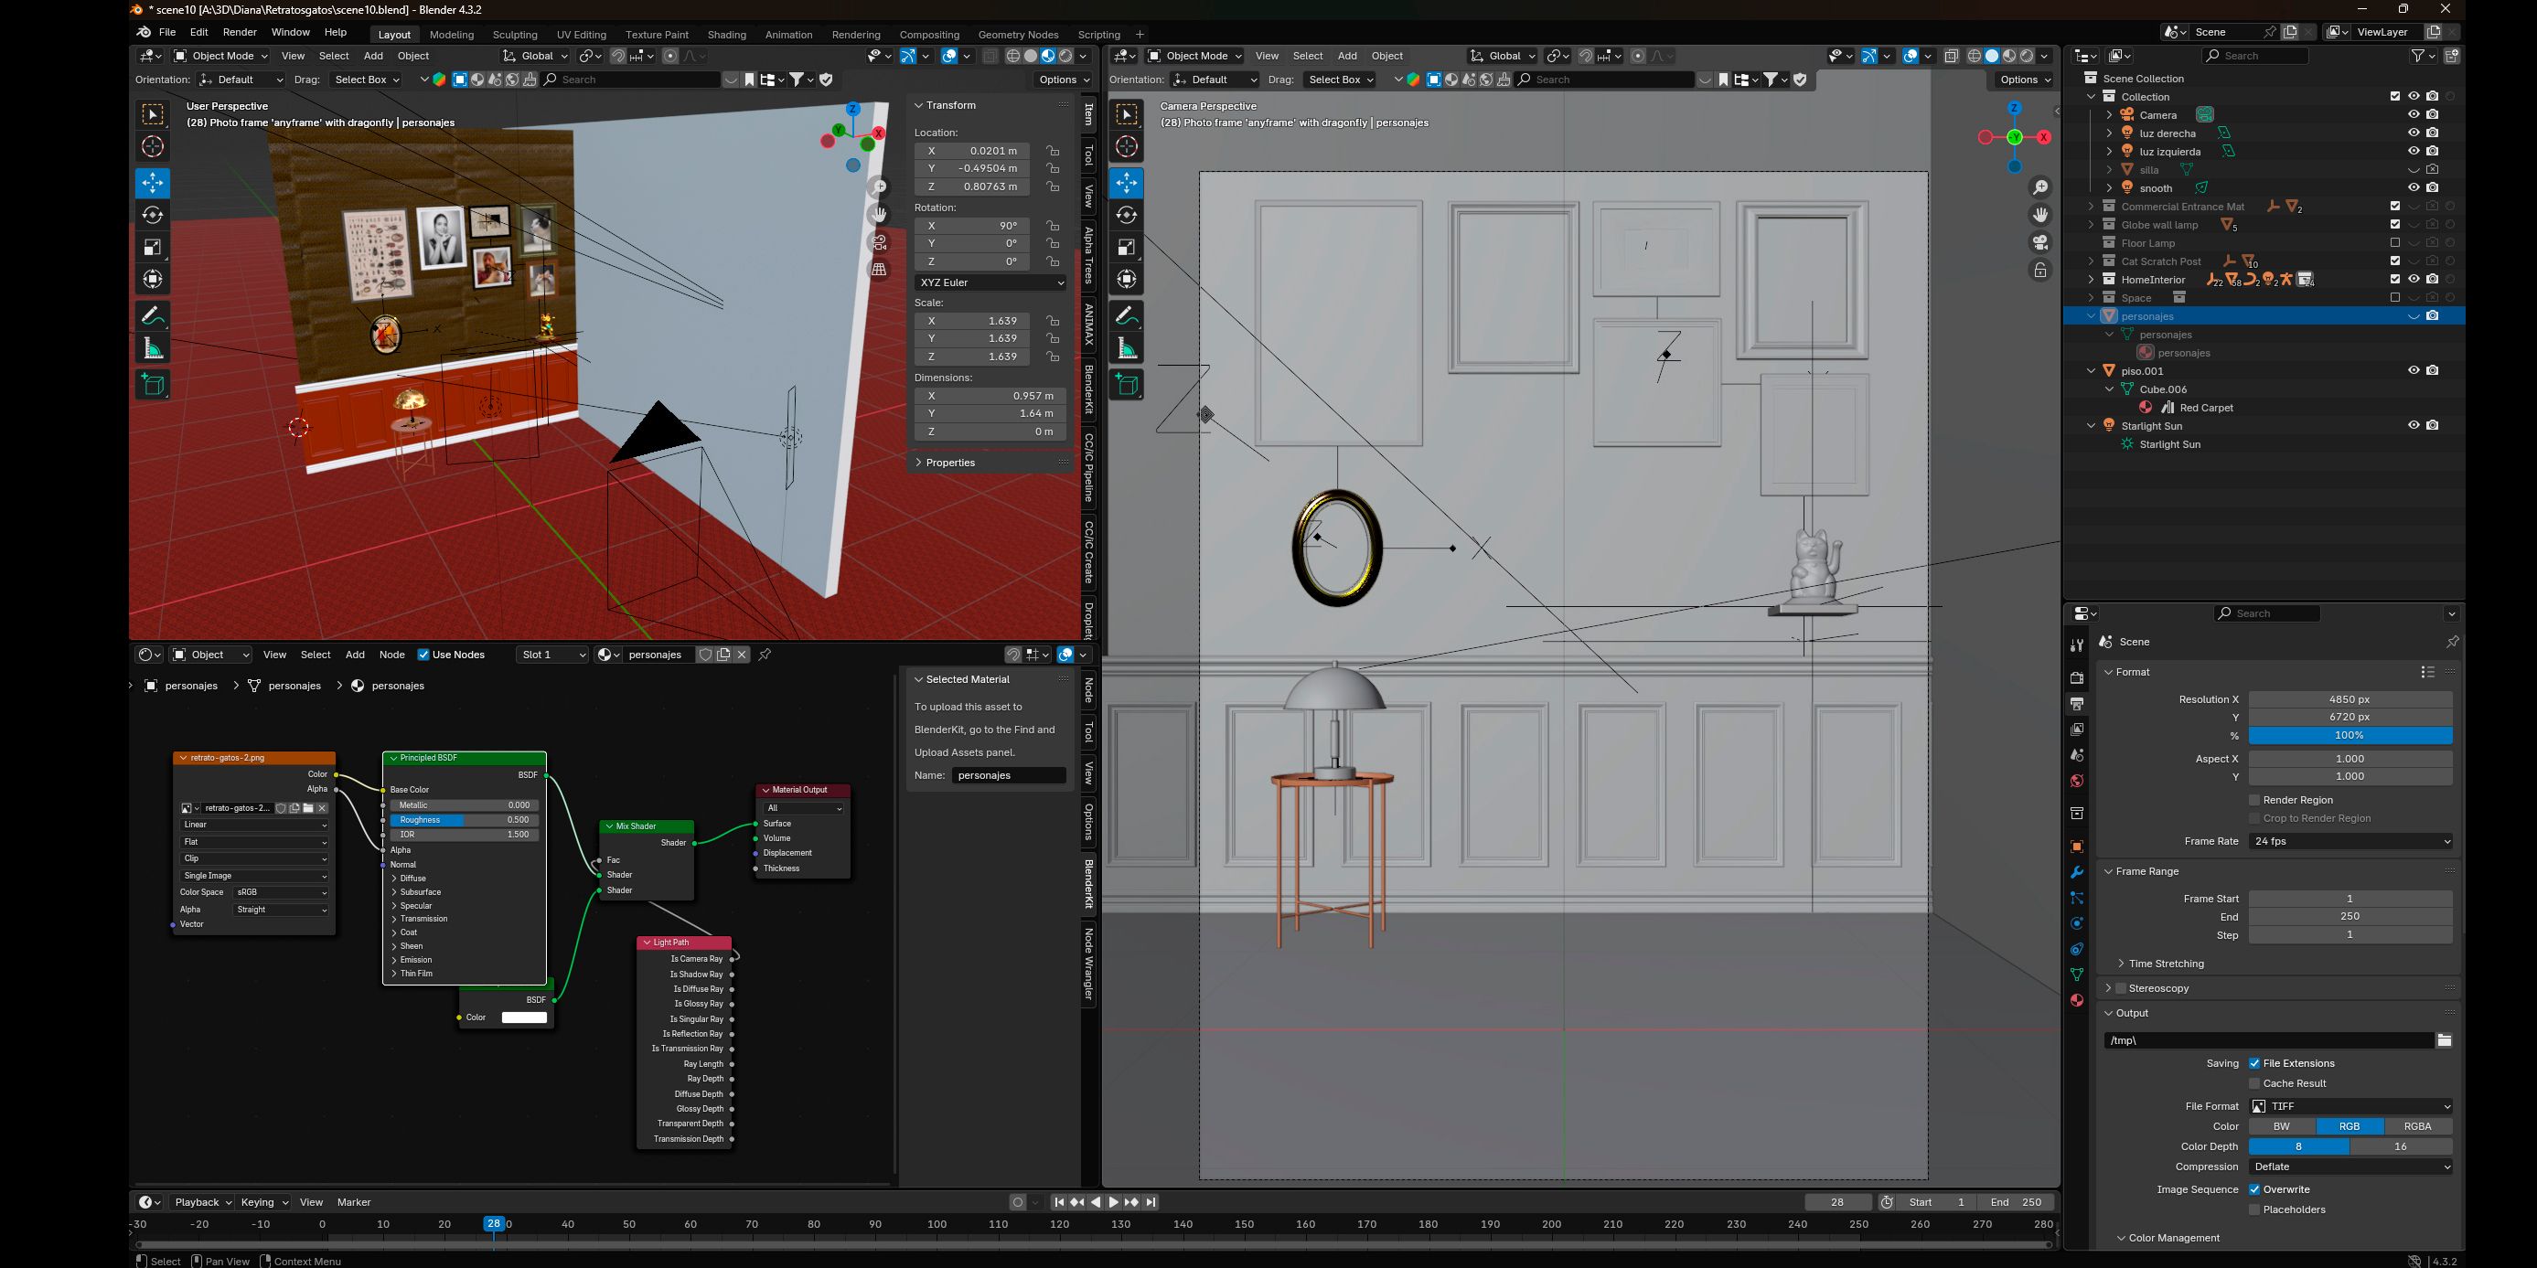This screenshot has width=2537, height=1268.
Task: Jump to the end frame playback button
Action: pyautogui.click(x=1151, y=1202)
